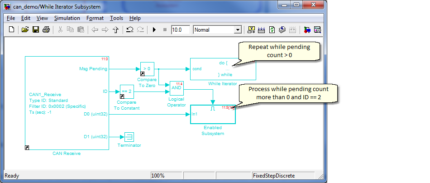The image size is (430, 183).
Task: Click the New model toolbar icon
Action: 11,29
